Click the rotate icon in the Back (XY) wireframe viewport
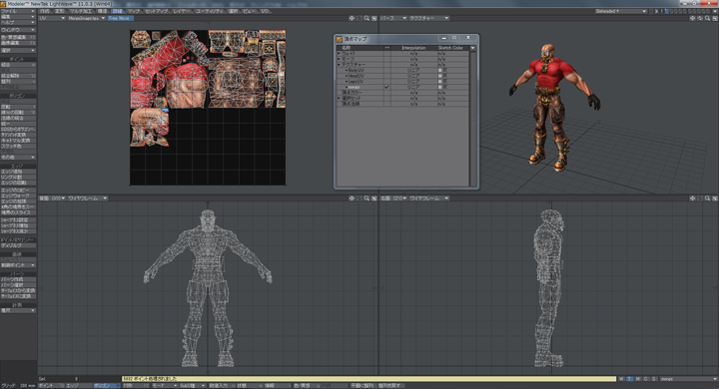Screen dimensions: 719x389 (x=359, y=198)
